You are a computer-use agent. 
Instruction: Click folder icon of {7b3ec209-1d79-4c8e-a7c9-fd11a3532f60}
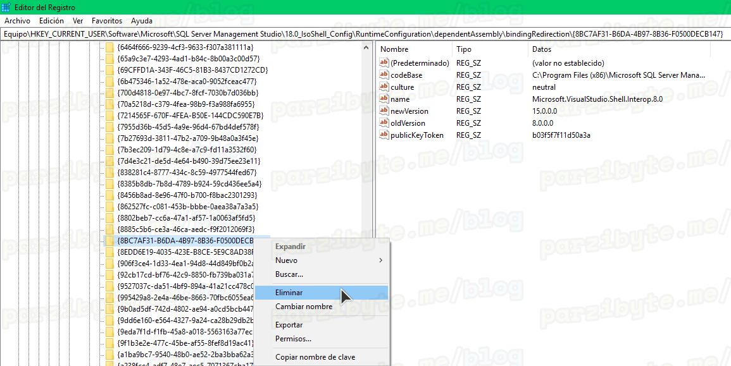(x=109, y=149)
